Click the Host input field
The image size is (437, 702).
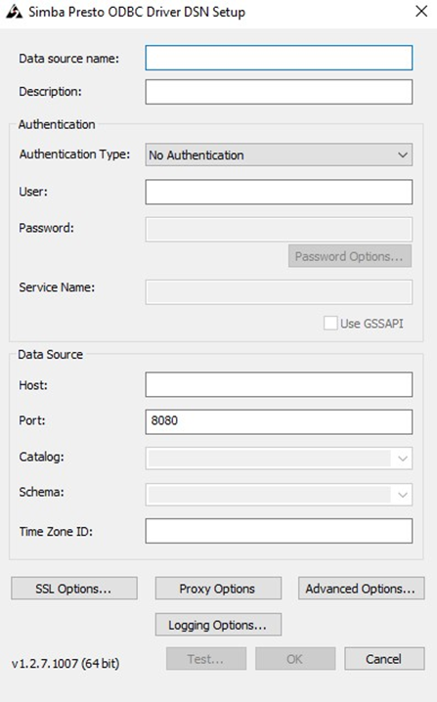(x=279, y=384)
